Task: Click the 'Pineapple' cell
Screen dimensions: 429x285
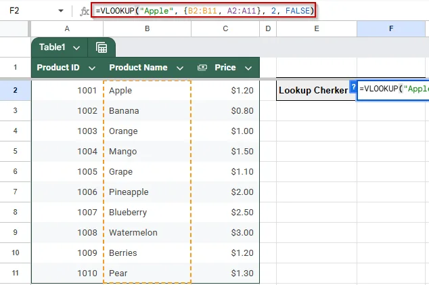Action: [148, 192]
